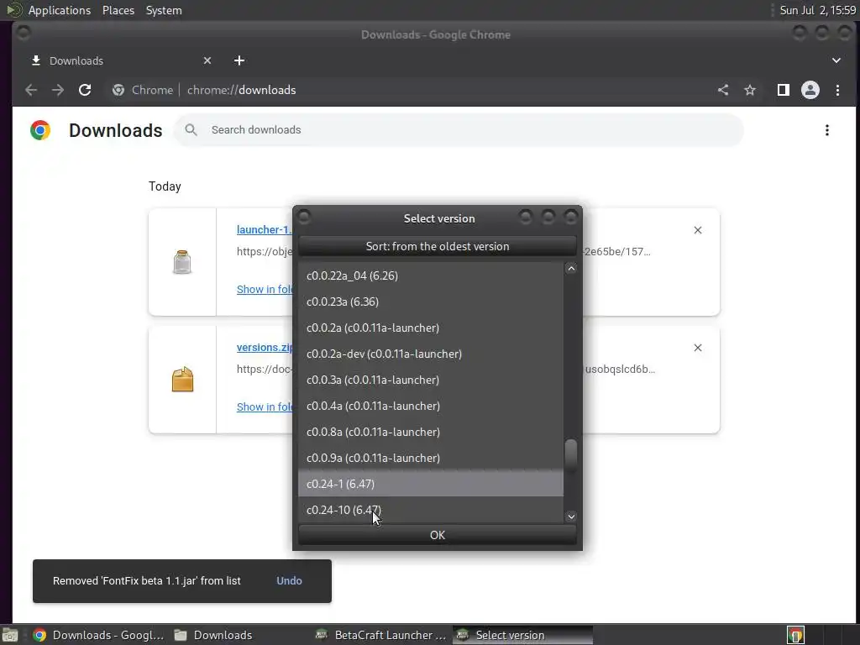This screenshot has height=645, width=860.
Task: Select version c0.0.8a (c0.0.11a-launcher)
Action: tap(431, 432)
